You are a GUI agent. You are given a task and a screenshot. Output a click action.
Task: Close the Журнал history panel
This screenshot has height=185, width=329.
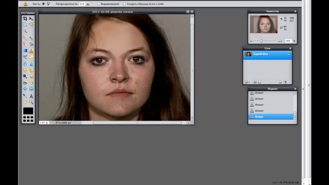(x=295, y=89)
